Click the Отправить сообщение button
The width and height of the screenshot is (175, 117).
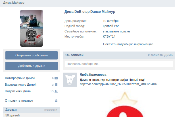32,55
